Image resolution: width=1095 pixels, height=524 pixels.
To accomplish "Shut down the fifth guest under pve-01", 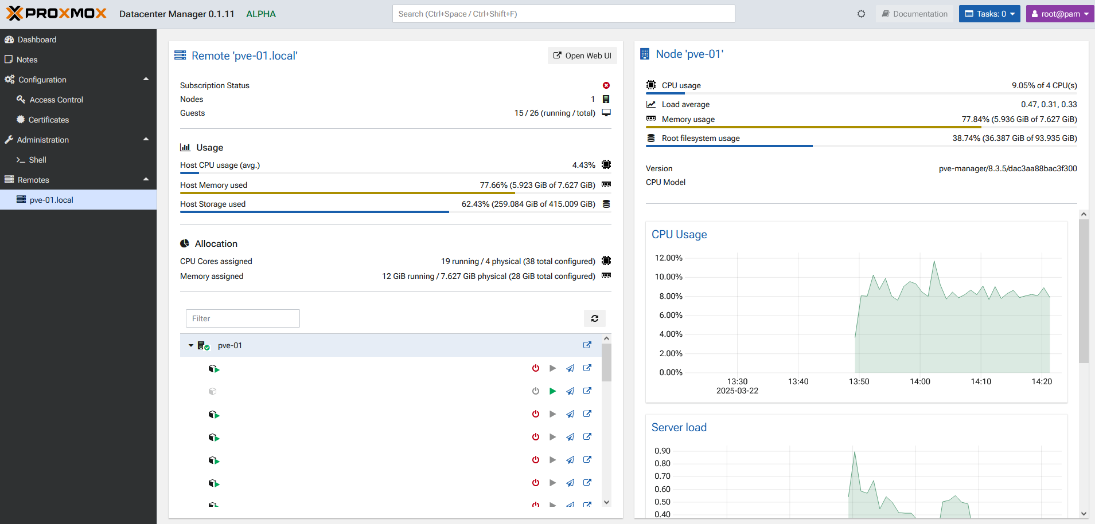I will (x=536, y=460).
